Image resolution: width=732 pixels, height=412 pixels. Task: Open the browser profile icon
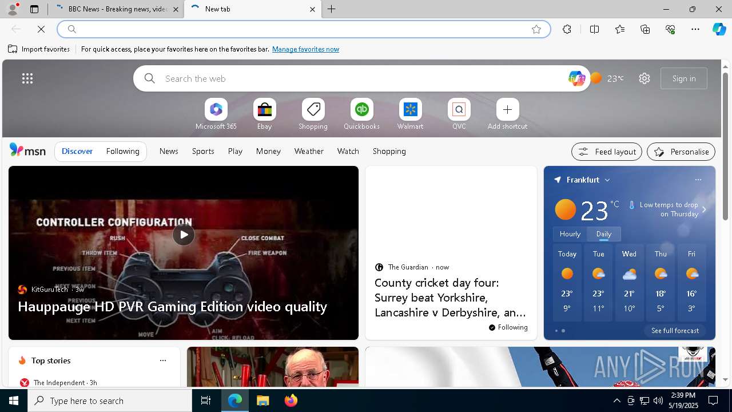pyautogui.click(x=12, y=9)
